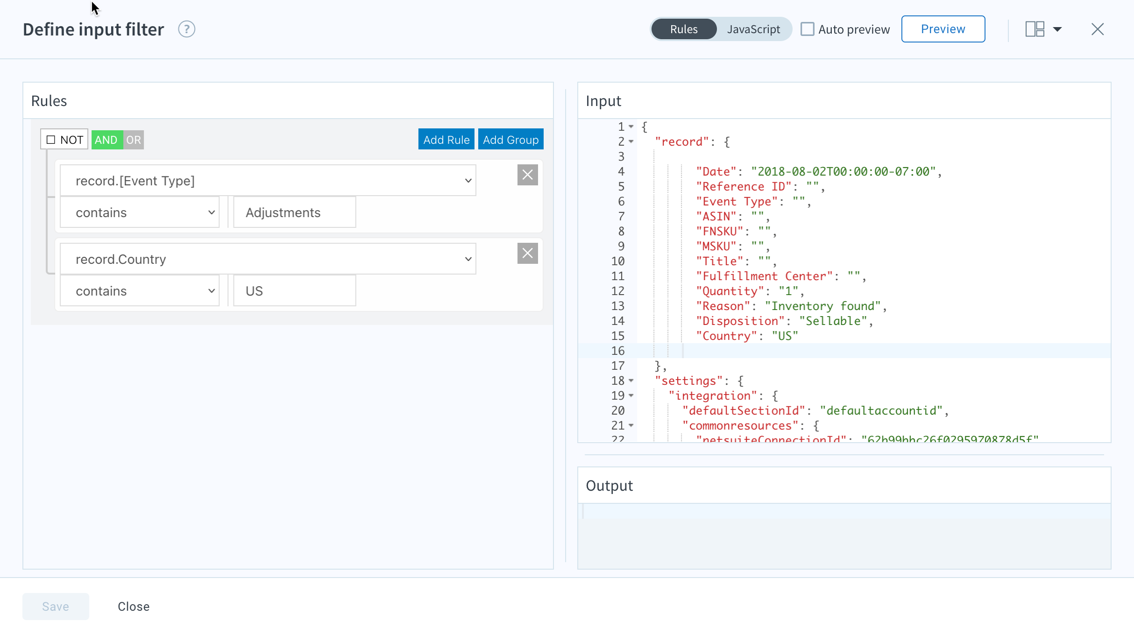Collapse the "settings" fold arrow on line 18

[x=631, y=381]
